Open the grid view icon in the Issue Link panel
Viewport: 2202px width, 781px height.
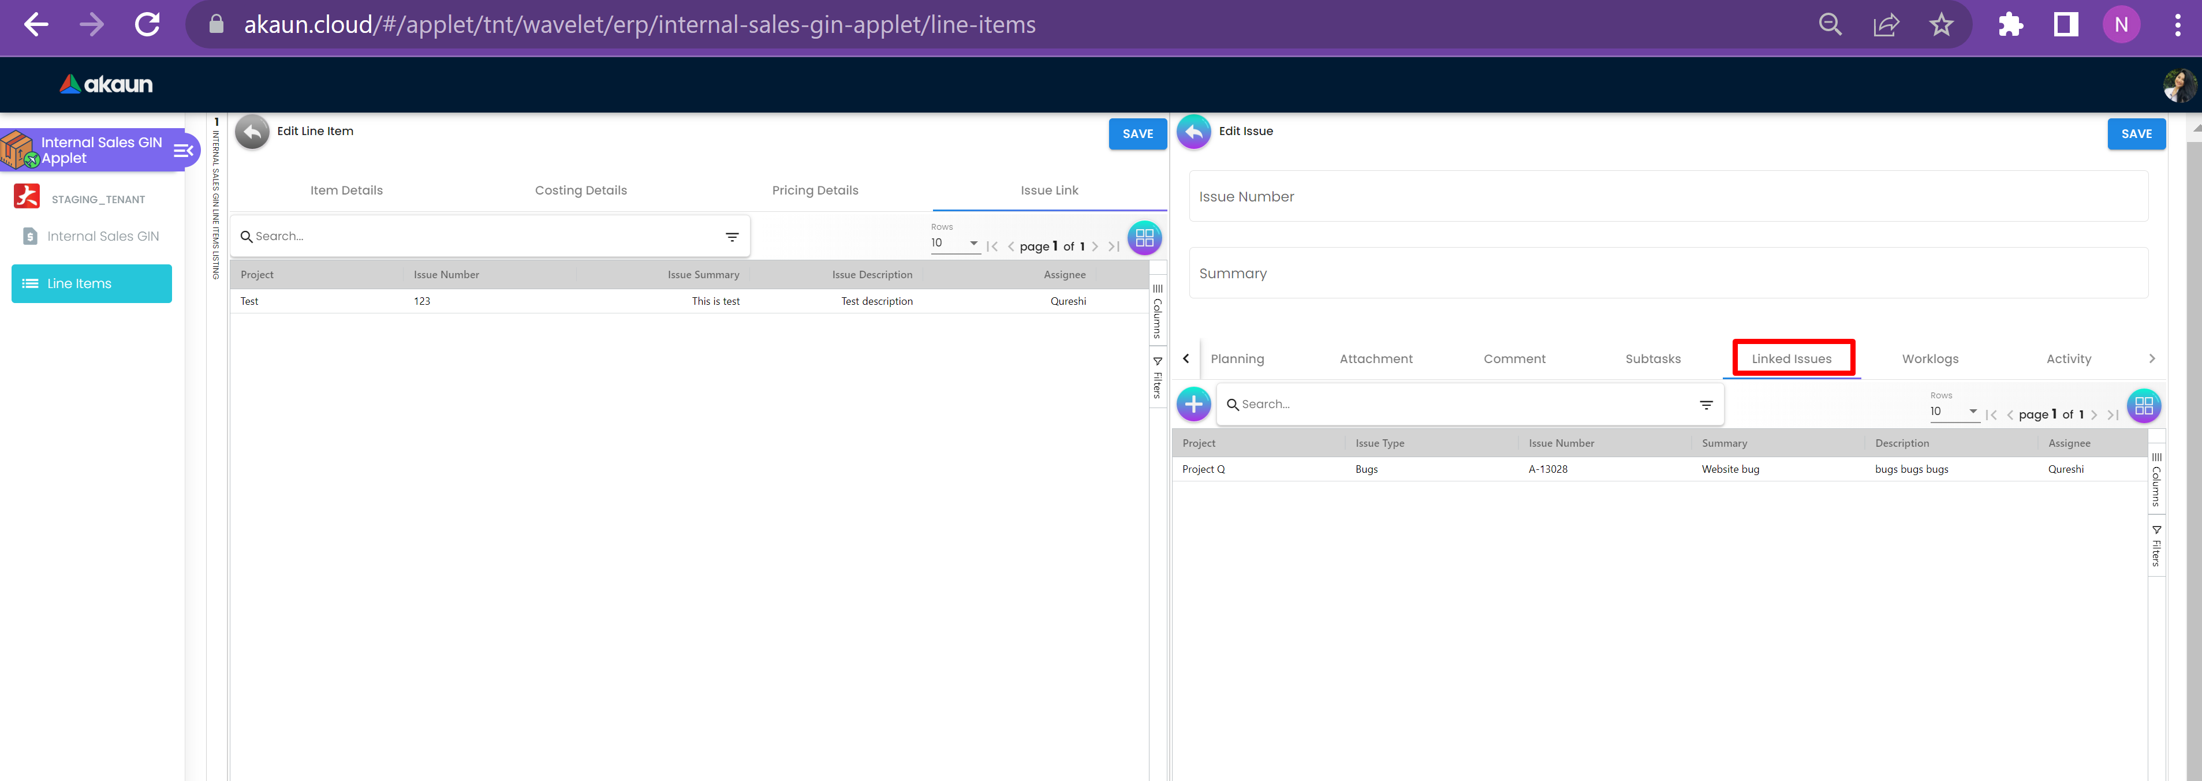[x=1145, y=238]
